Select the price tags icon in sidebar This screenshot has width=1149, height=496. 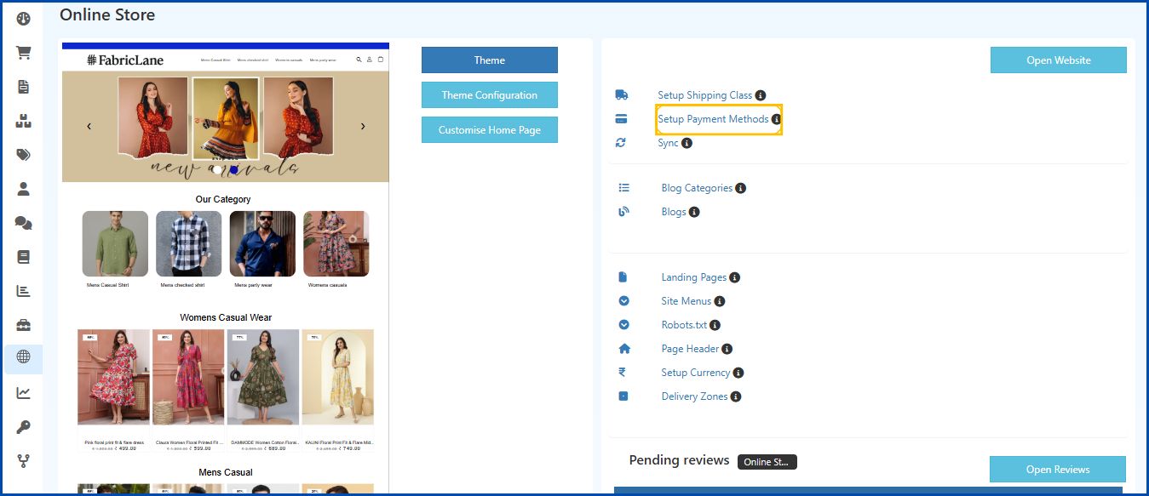(23, 154)
